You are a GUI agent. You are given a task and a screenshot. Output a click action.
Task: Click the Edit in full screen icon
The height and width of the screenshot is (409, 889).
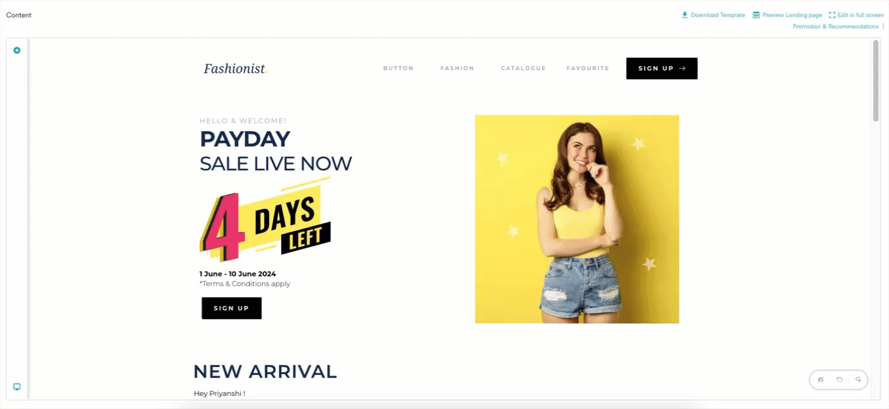click(832, 15)
